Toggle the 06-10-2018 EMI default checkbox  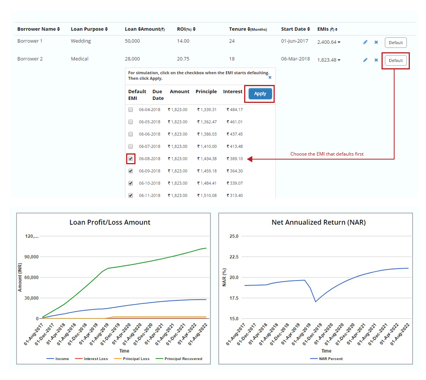[x=131, y=183]
